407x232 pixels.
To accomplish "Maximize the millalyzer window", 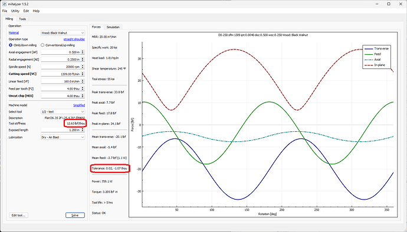I will pos(389,4).
